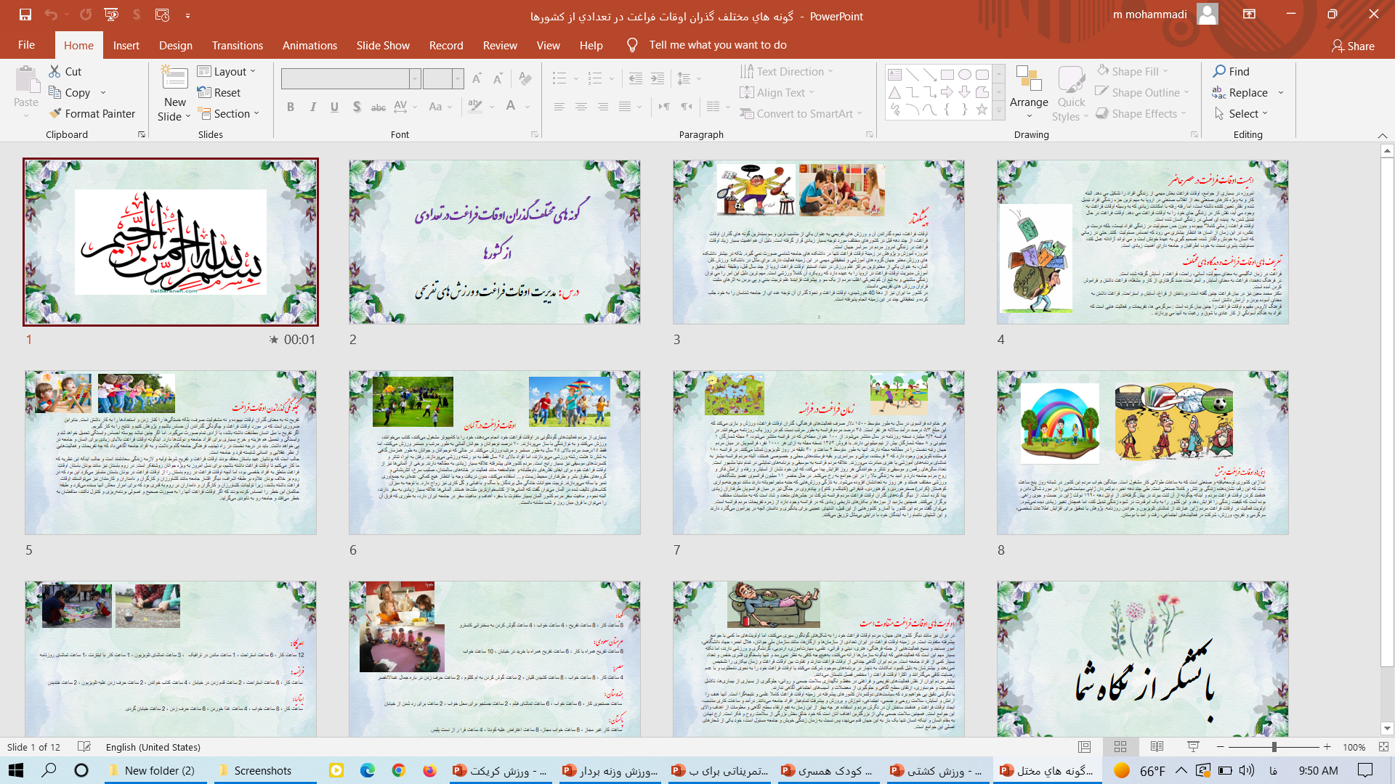Toggle Normal view in status bar
Screen dimensions: 1395x784
1085,747
